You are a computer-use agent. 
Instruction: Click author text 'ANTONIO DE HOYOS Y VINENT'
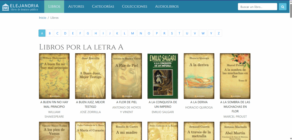click(x=127, y=110)
